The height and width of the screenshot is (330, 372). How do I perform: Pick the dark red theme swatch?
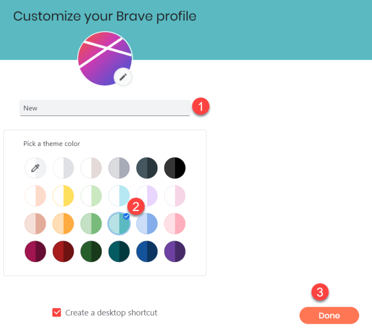click(63, 251)
